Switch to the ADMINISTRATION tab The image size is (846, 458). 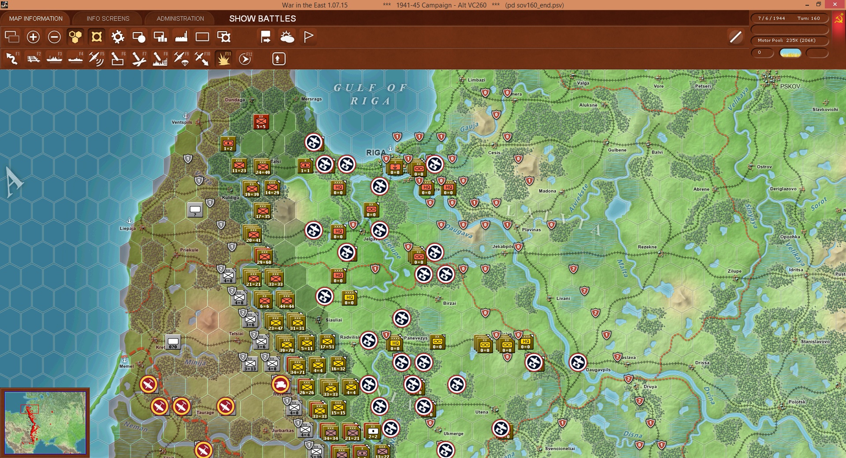pyautogui.click(x=180, y=18)
